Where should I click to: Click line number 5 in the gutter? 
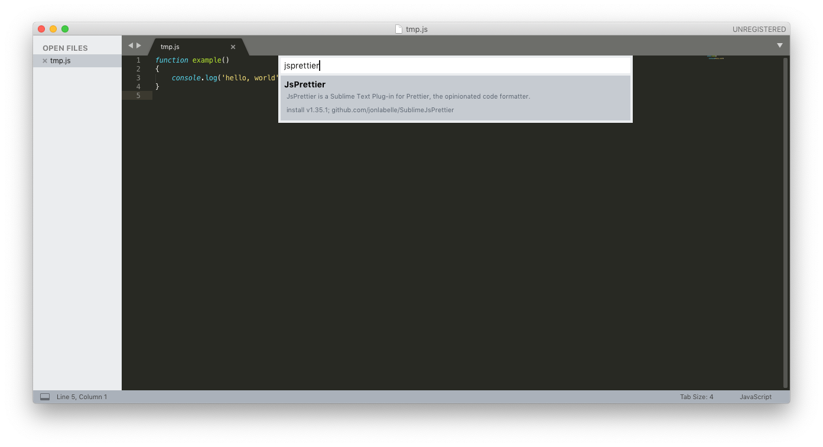[x=138, y=96]
